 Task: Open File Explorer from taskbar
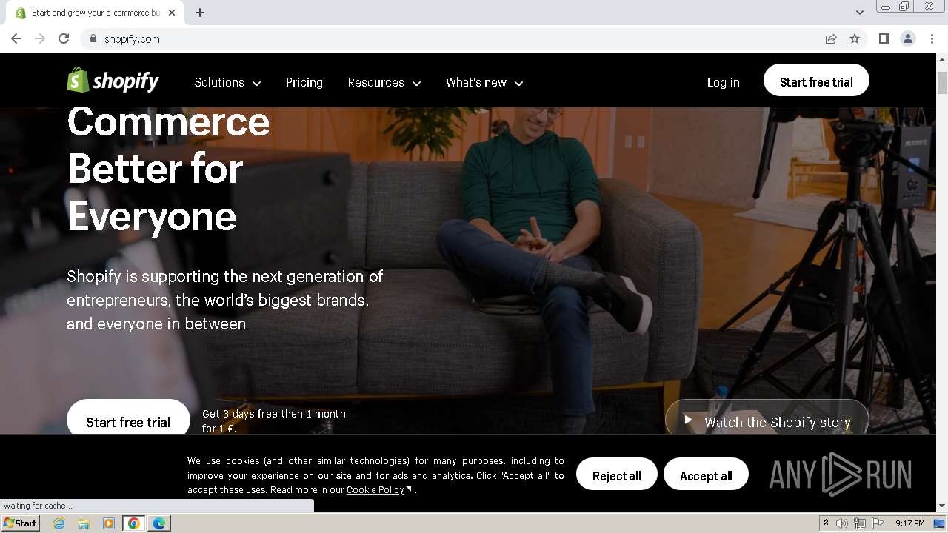click(x=84, y=523)
